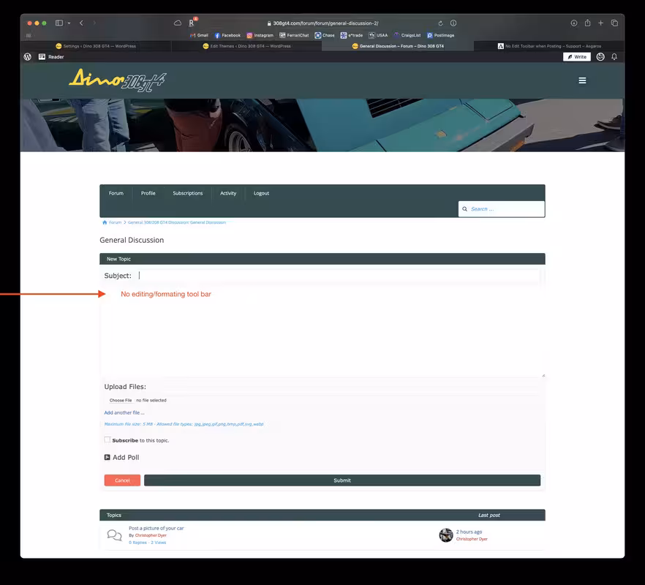Open the R extension icon with badge
645x585 pixels.
(192, 23)
